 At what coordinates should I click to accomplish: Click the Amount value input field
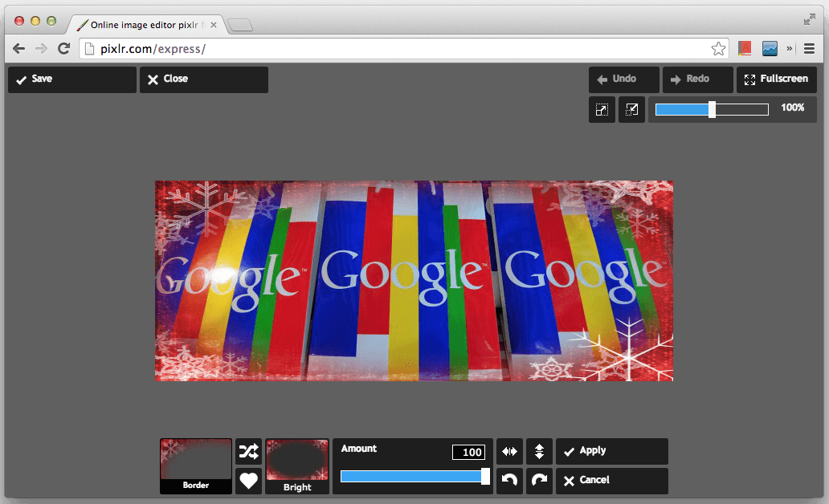tap(468, 452)
